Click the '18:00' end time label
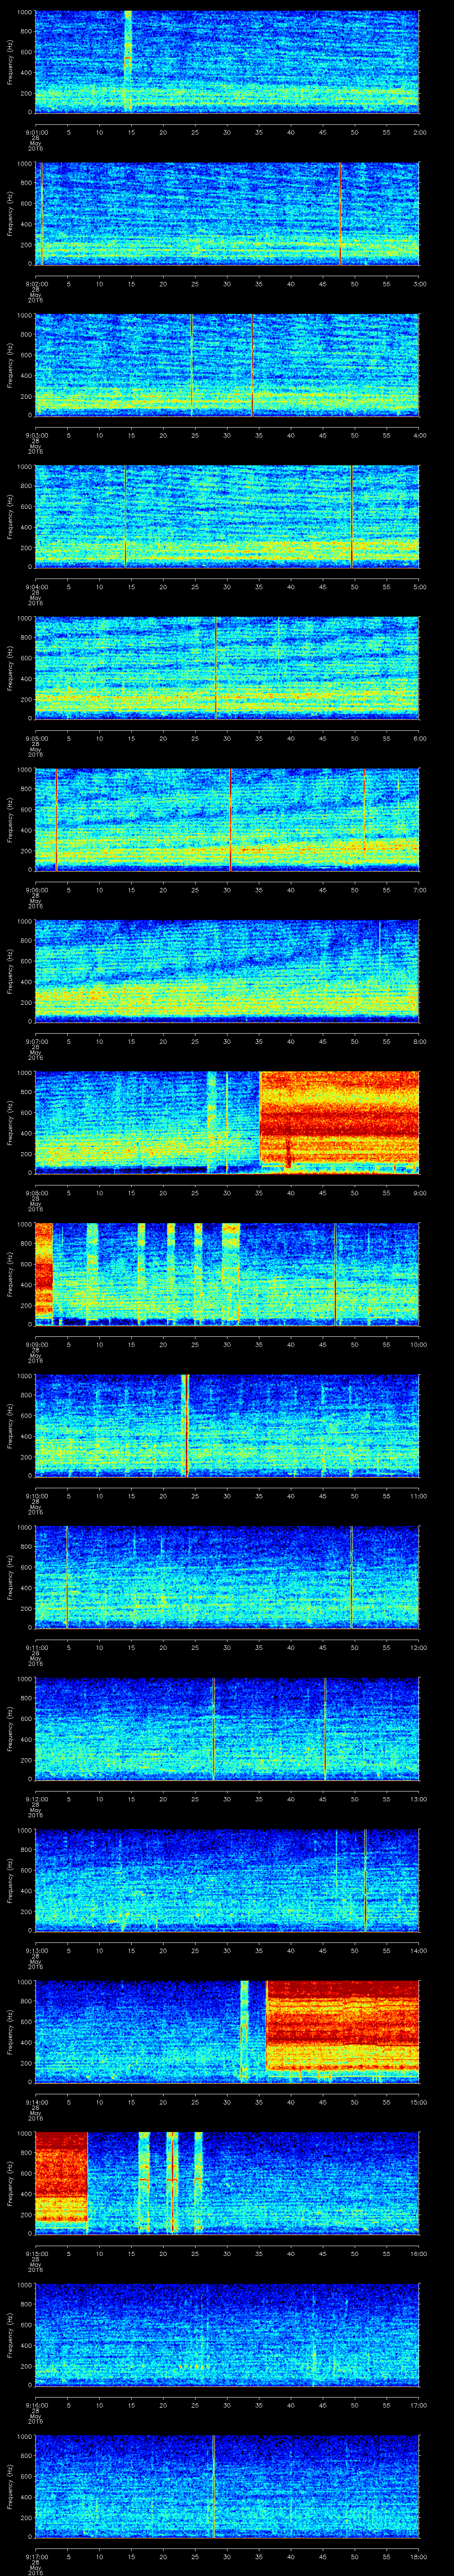The image size is (454, 2576). tap(418, 2556)
